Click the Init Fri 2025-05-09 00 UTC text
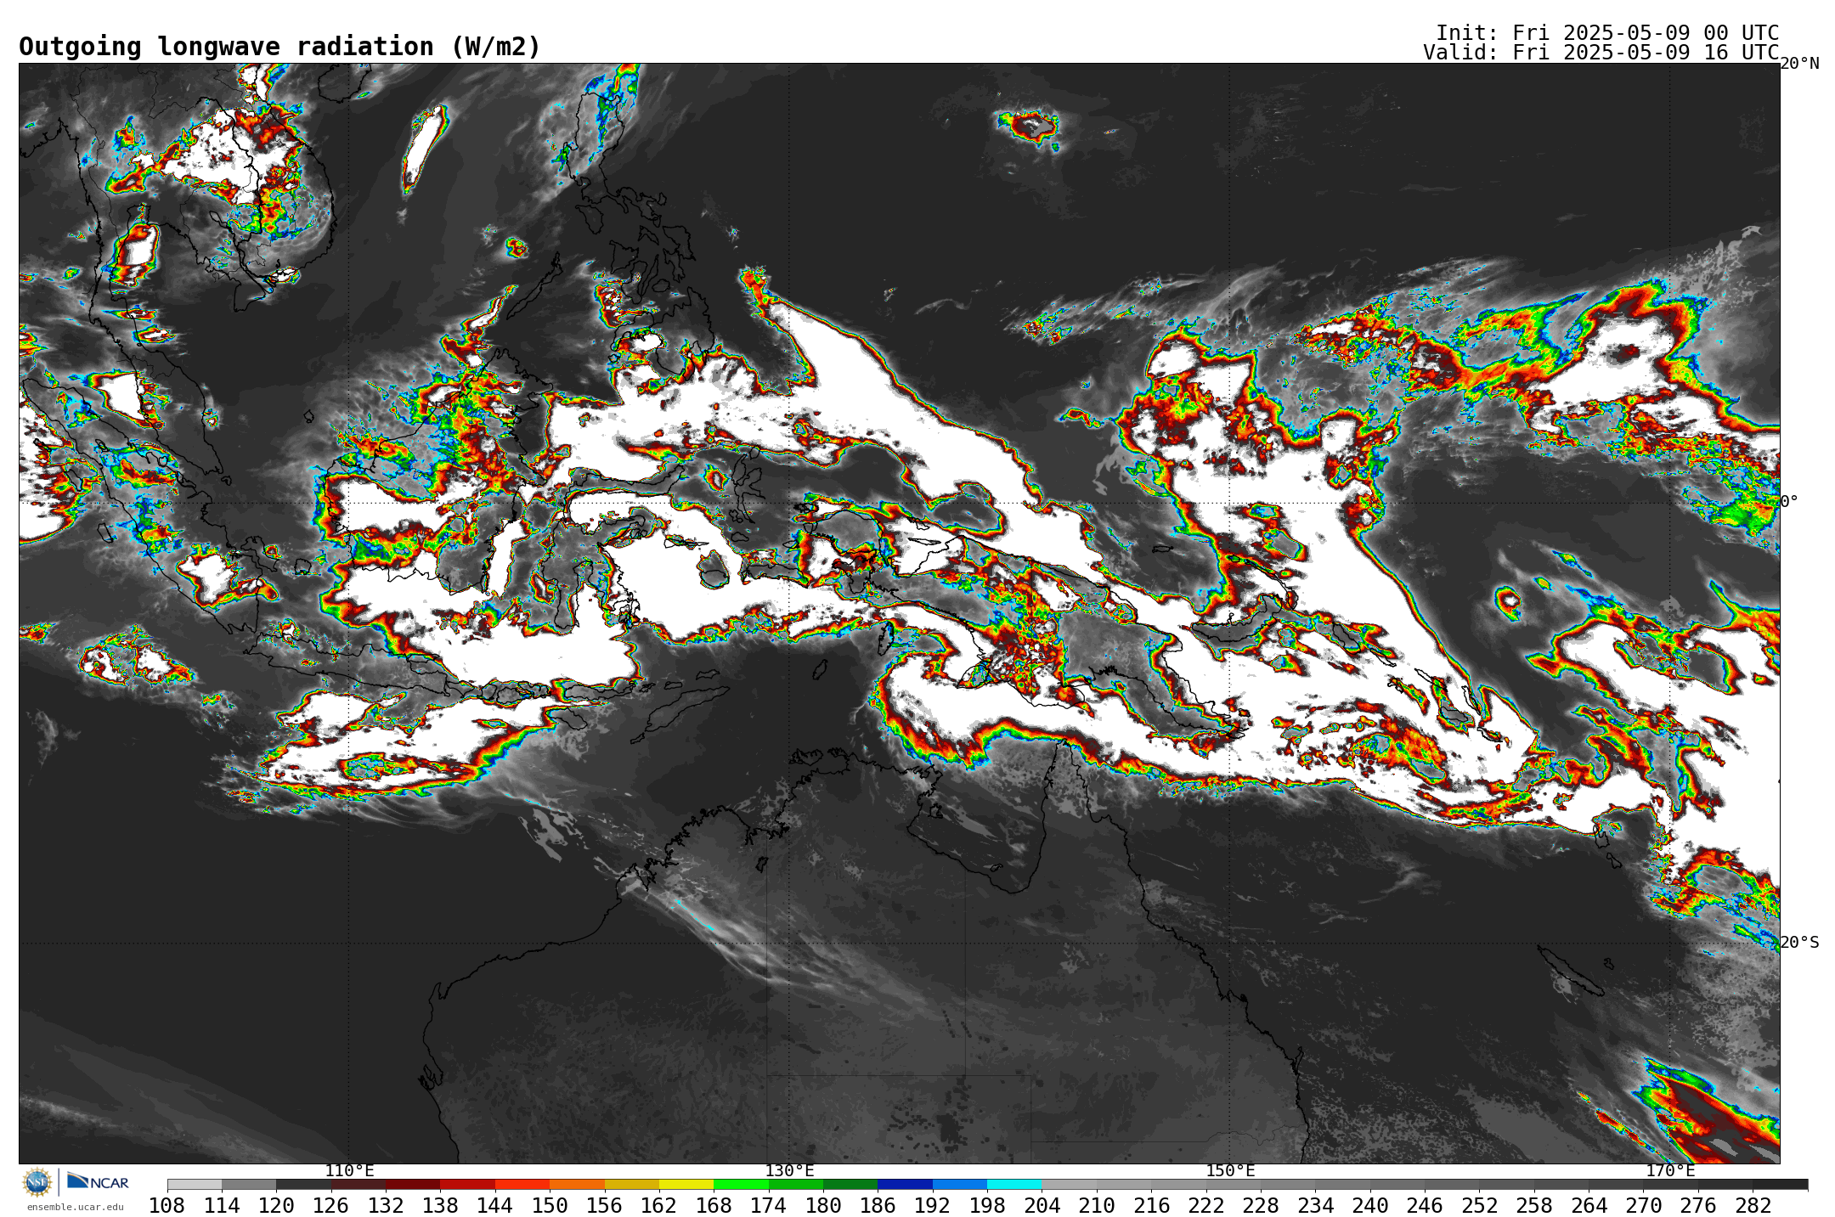Viewport: 1835px width, 1217px height. tap(1607, 33)
